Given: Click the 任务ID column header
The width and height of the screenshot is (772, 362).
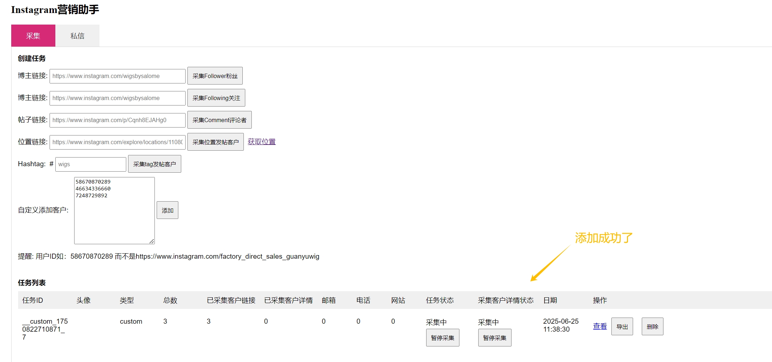Looking at the screenshot, I should coord(33,300).
